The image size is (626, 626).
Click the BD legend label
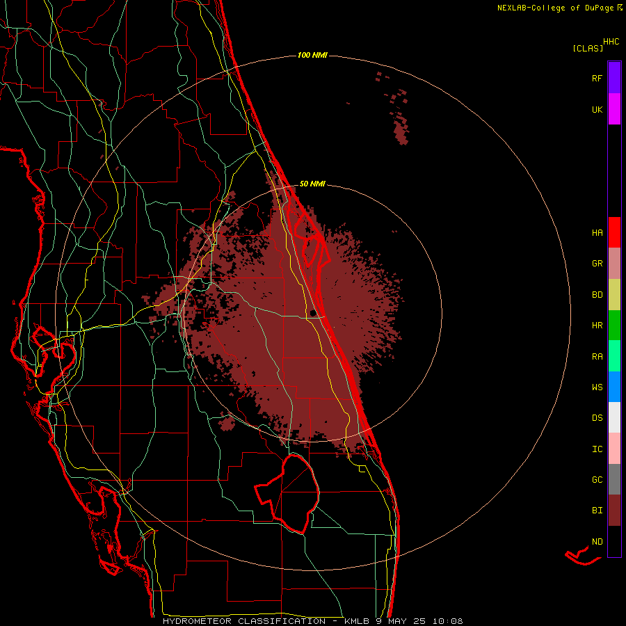coord(597,295)
